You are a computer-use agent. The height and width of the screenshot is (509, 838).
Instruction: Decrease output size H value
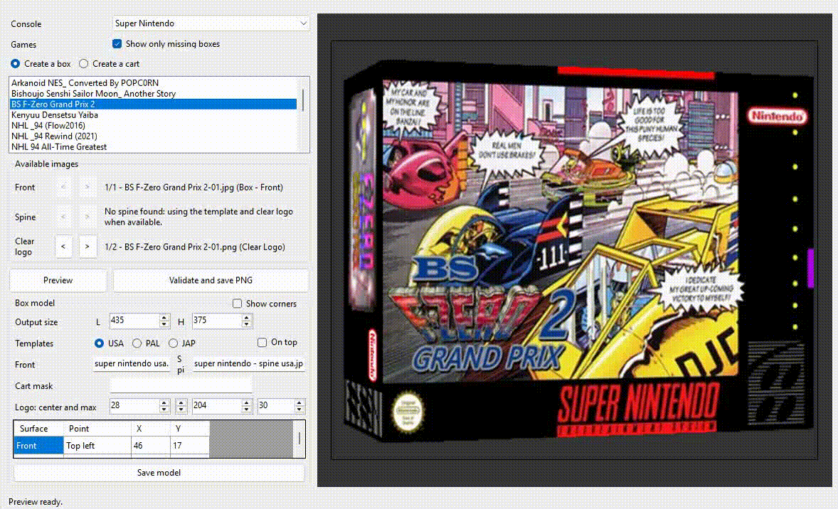[246, 324]
